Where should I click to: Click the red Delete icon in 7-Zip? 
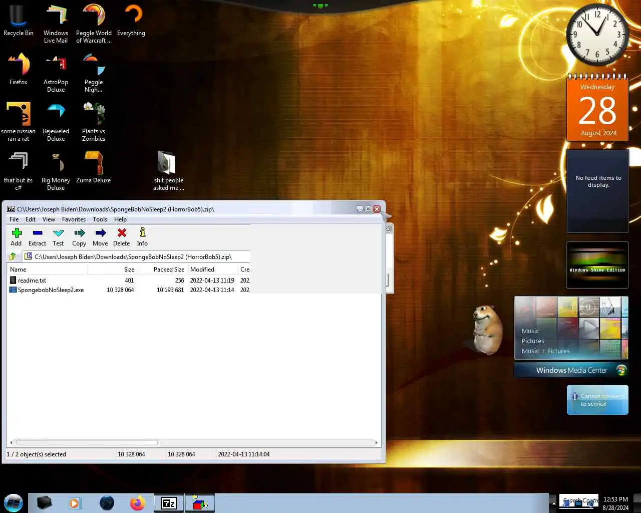tap(121, 237)
